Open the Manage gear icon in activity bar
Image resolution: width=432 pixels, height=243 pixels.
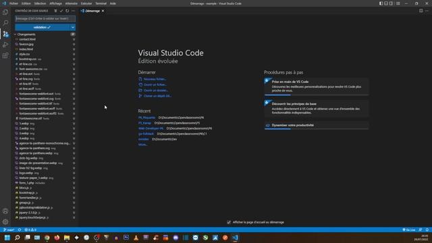pos(5,222)
